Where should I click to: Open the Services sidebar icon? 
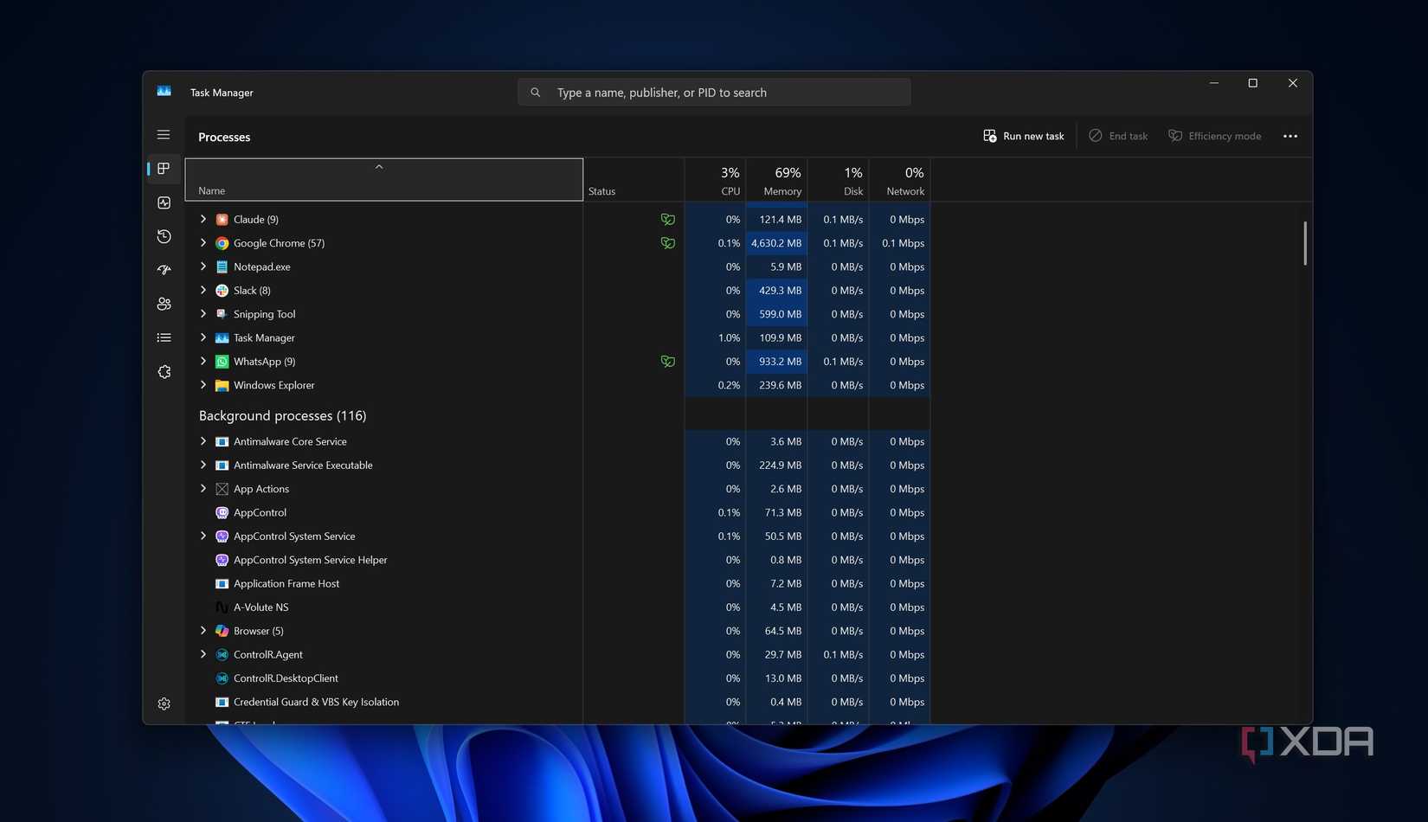click(x=164, y=371)
